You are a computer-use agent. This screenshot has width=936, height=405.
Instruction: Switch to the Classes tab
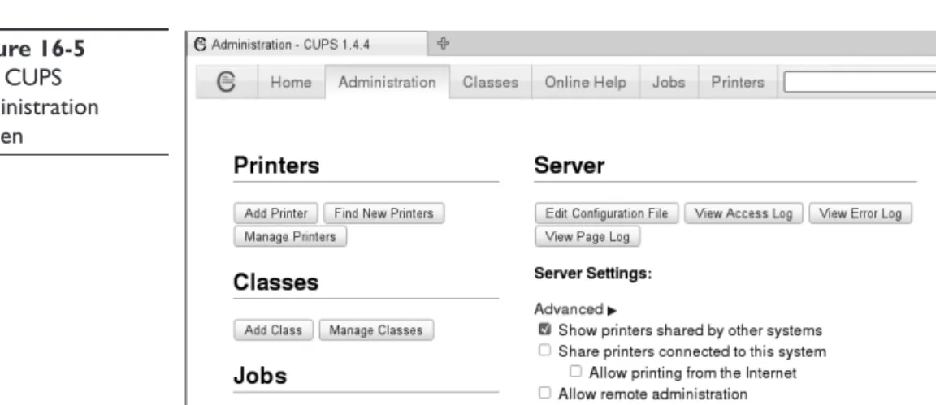[x=491, y=82]
